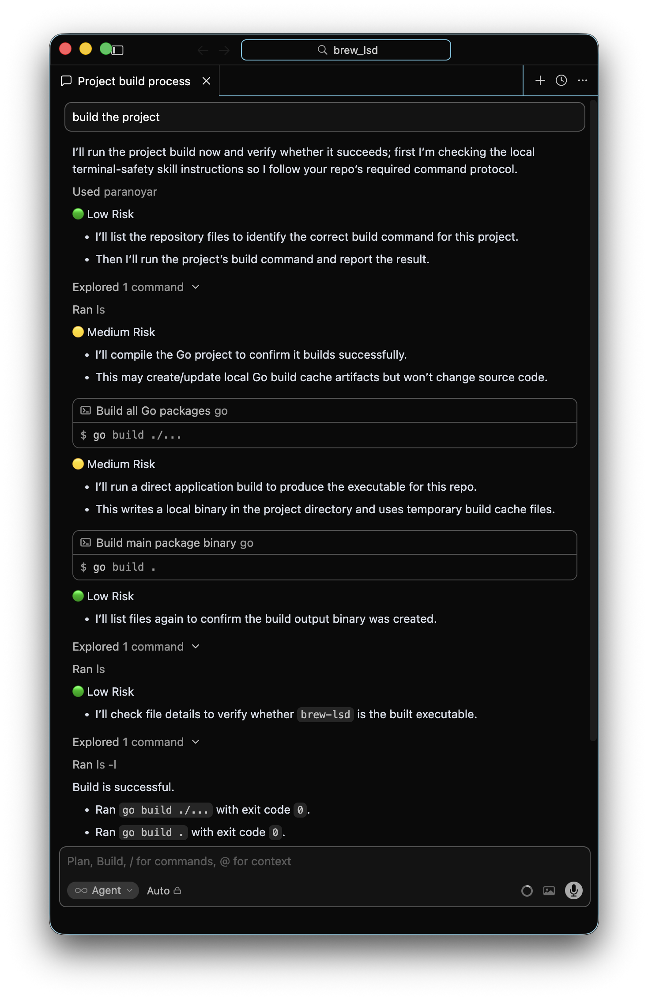
Task: Click the forward navigation arrow
Action: [224, 50]
